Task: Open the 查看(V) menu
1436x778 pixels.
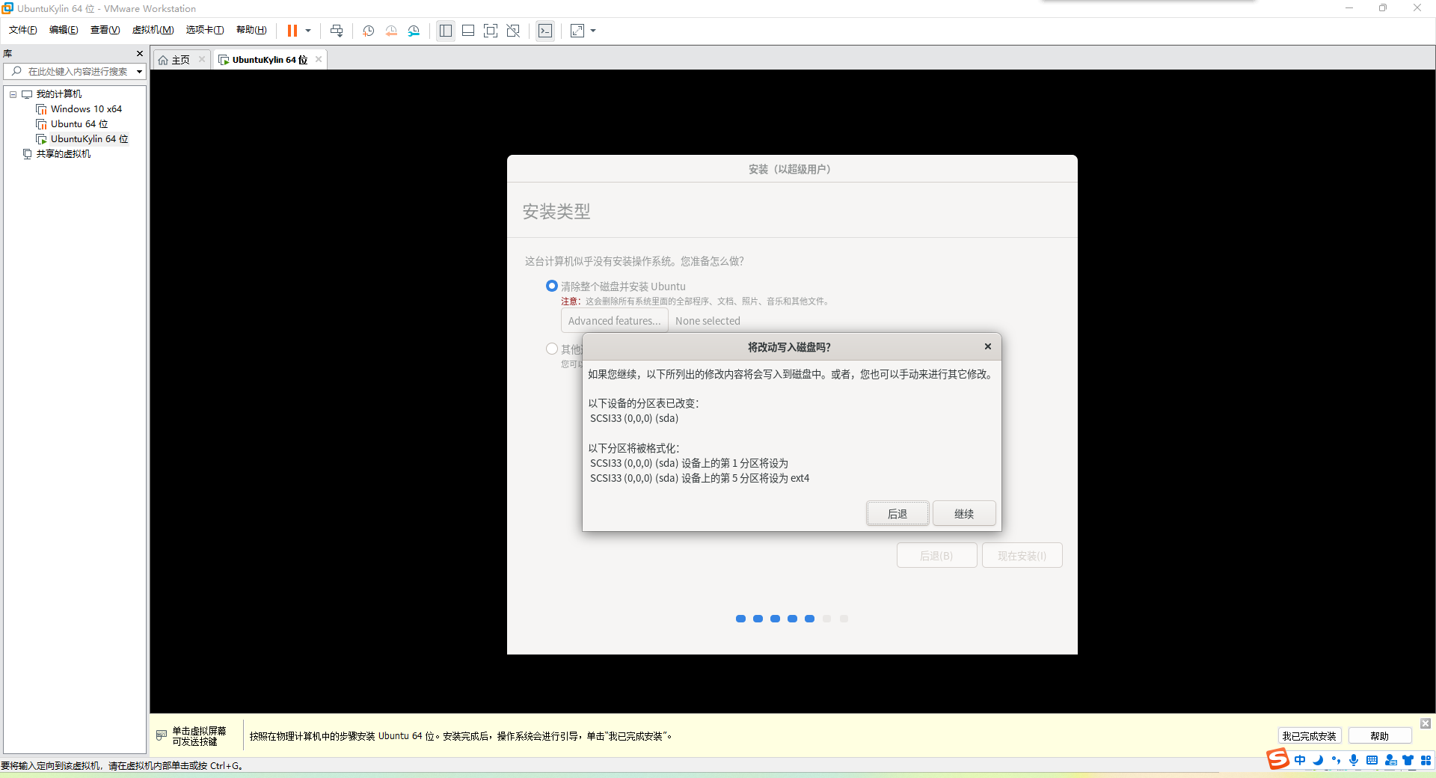Action: [105, 30]
